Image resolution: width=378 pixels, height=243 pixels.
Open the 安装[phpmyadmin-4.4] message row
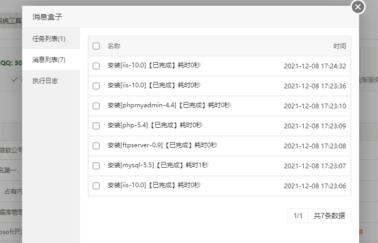(x=220, y=106)
